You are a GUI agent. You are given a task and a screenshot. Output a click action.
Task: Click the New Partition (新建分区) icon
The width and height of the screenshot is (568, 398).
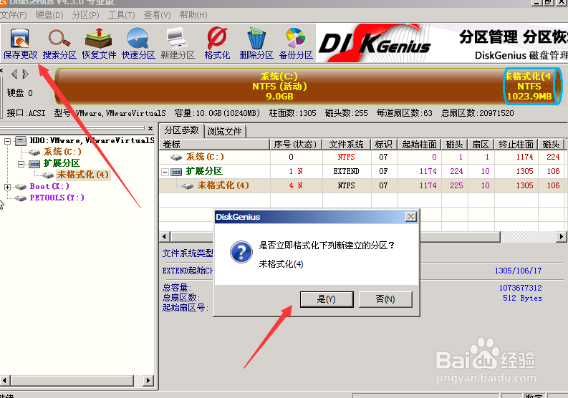[178, 43]
